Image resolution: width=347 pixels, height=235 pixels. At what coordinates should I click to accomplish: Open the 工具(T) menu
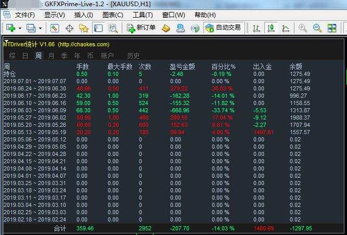tap(143, 15)
